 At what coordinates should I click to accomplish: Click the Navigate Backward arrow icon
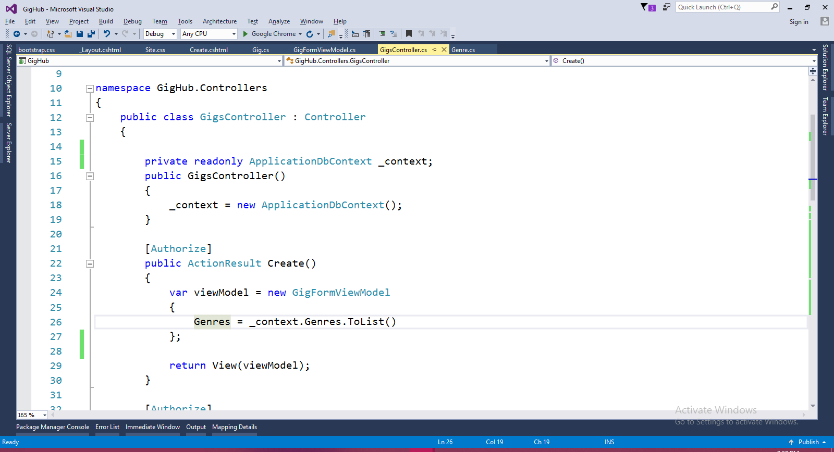tap(17, 34)
